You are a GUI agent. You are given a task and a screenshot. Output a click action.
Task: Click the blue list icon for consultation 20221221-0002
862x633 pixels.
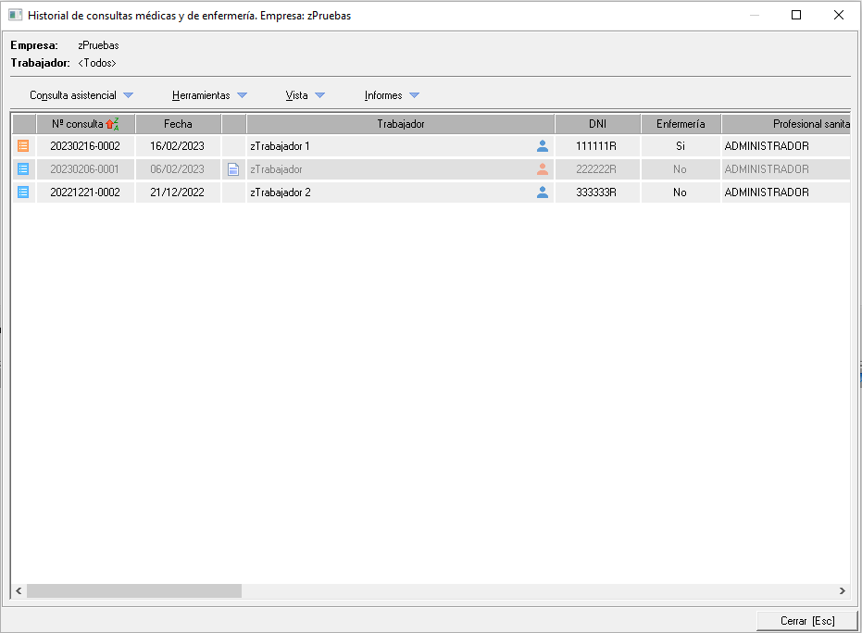click(23, 192)
